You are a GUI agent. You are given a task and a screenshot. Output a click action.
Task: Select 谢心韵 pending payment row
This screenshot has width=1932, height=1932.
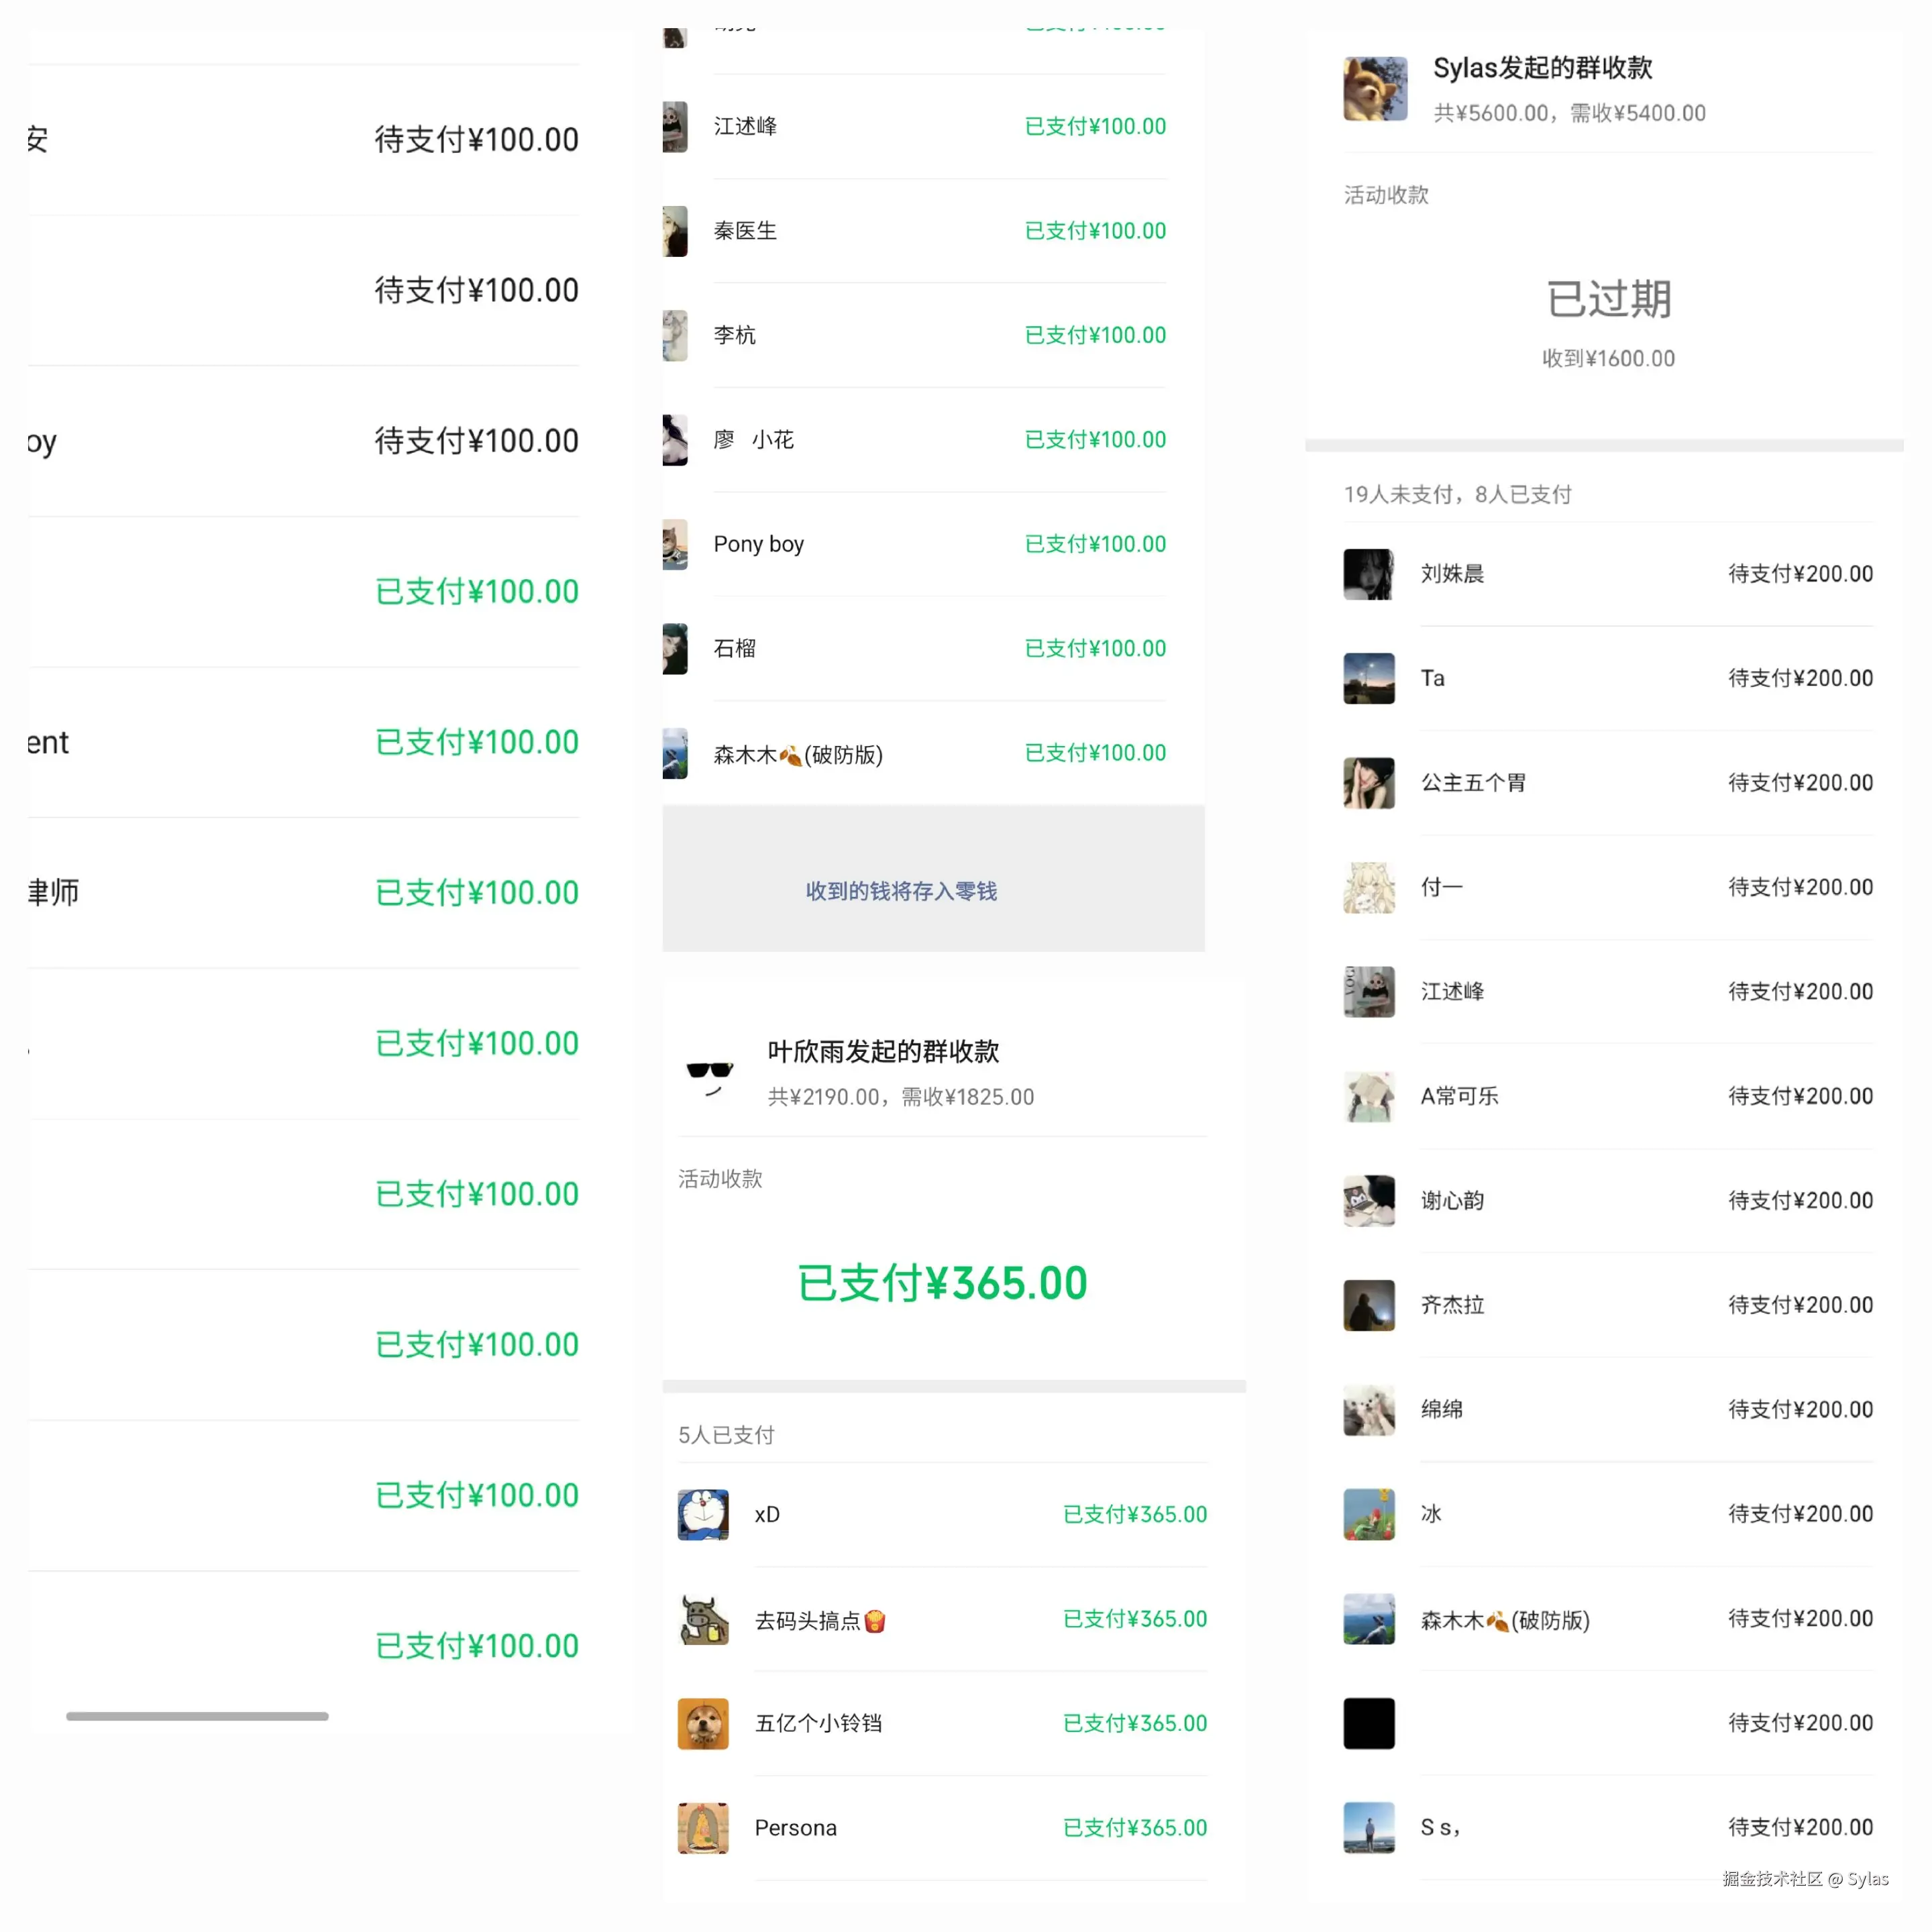[1608, 1201]
